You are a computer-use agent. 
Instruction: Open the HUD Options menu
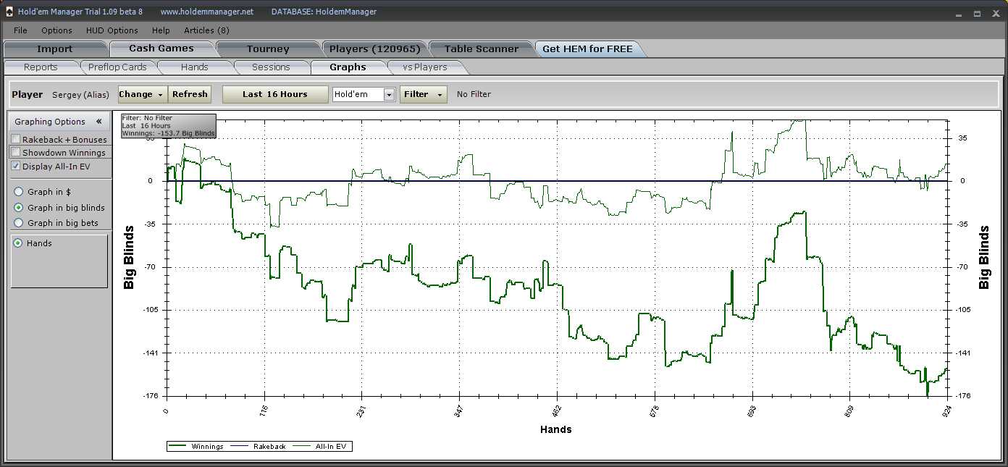(x=112, y=30)
